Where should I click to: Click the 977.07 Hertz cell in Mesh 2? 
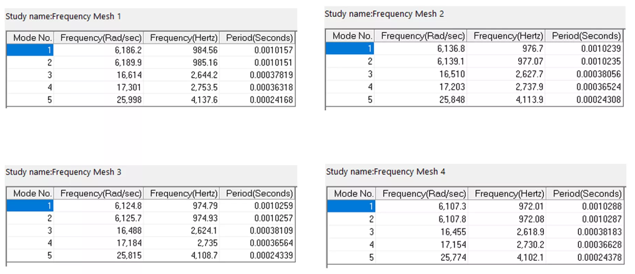tap(506, 60)
